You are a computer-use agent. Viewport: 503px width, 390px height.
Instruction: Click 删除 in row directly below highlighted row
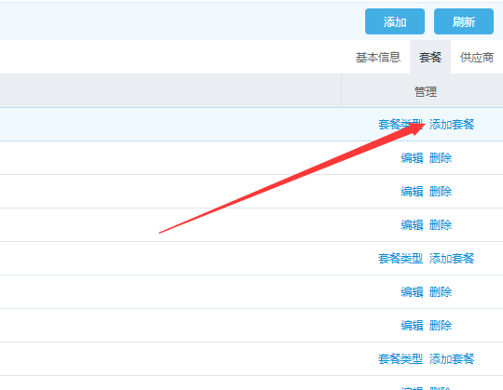pyautogui.click(x=441, y=157)
